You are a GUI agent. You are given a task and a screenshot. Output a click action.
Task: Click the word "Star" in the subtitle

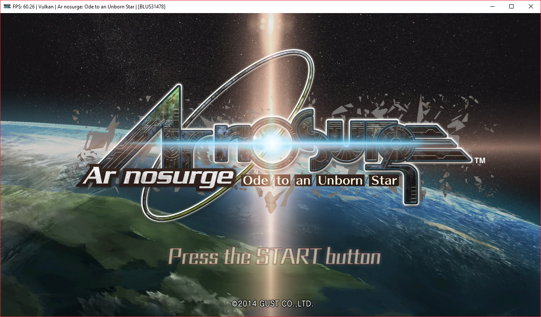(384, 181)
